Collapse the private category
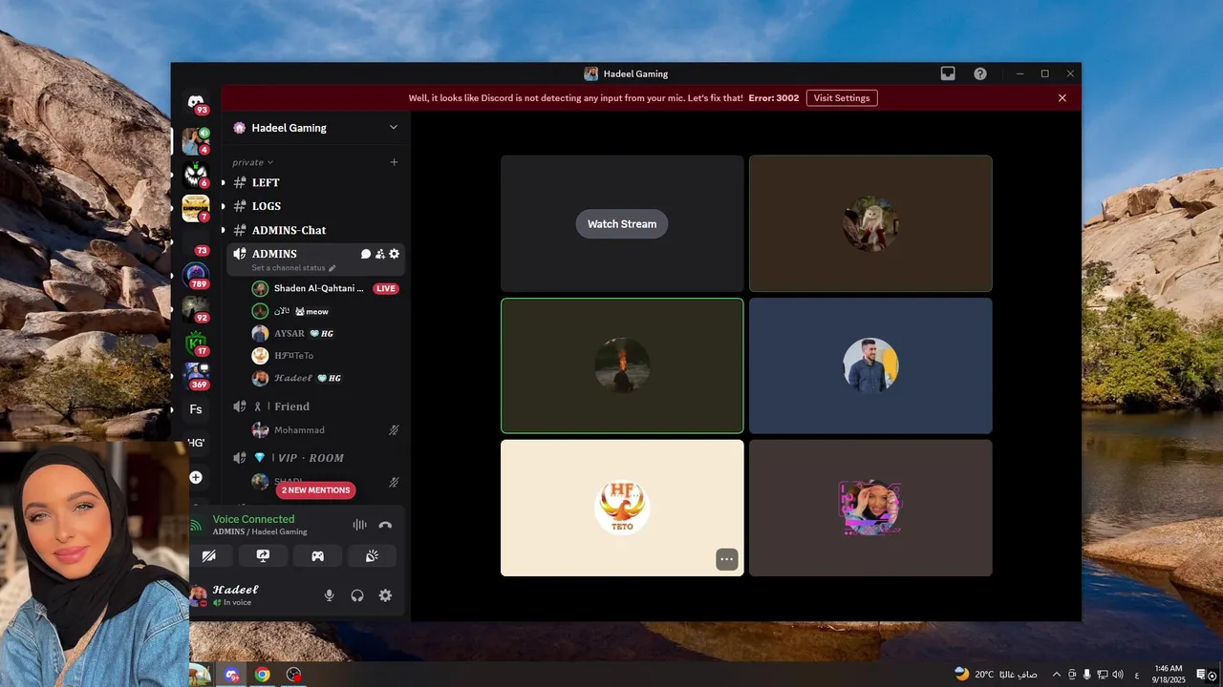 coord(252,162)
